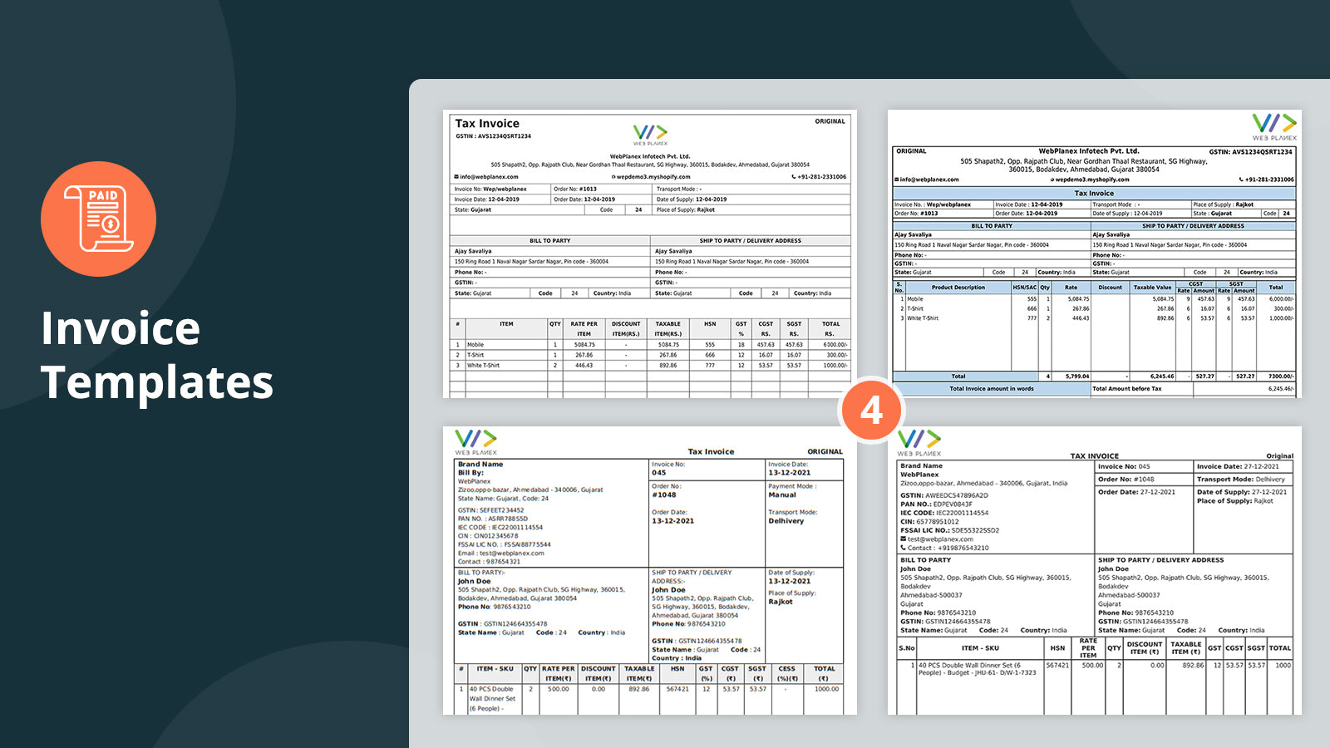Click "Order Date: 27-12-2021" in bottom-right template
The width and height of the screenshot is (1330, 748).
[1136, 492]
